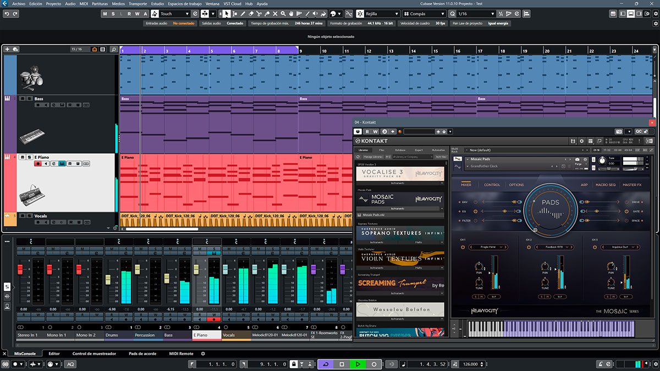This screenshot has width=660, height=371.
Task: Switch to the Editor tab in lower zone
Action: click(x=54, y=354)
